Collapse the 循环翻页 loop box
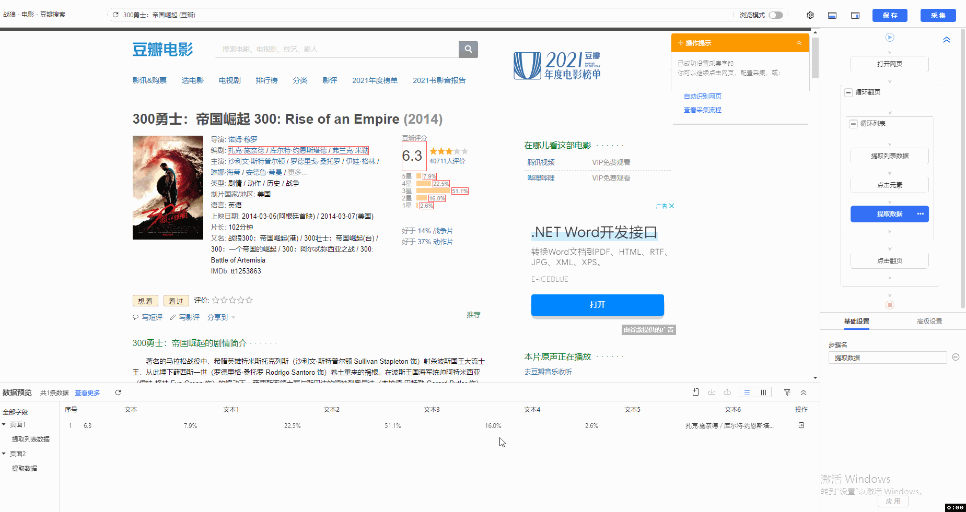The image size is (966, 512). (x=848, y=92)
